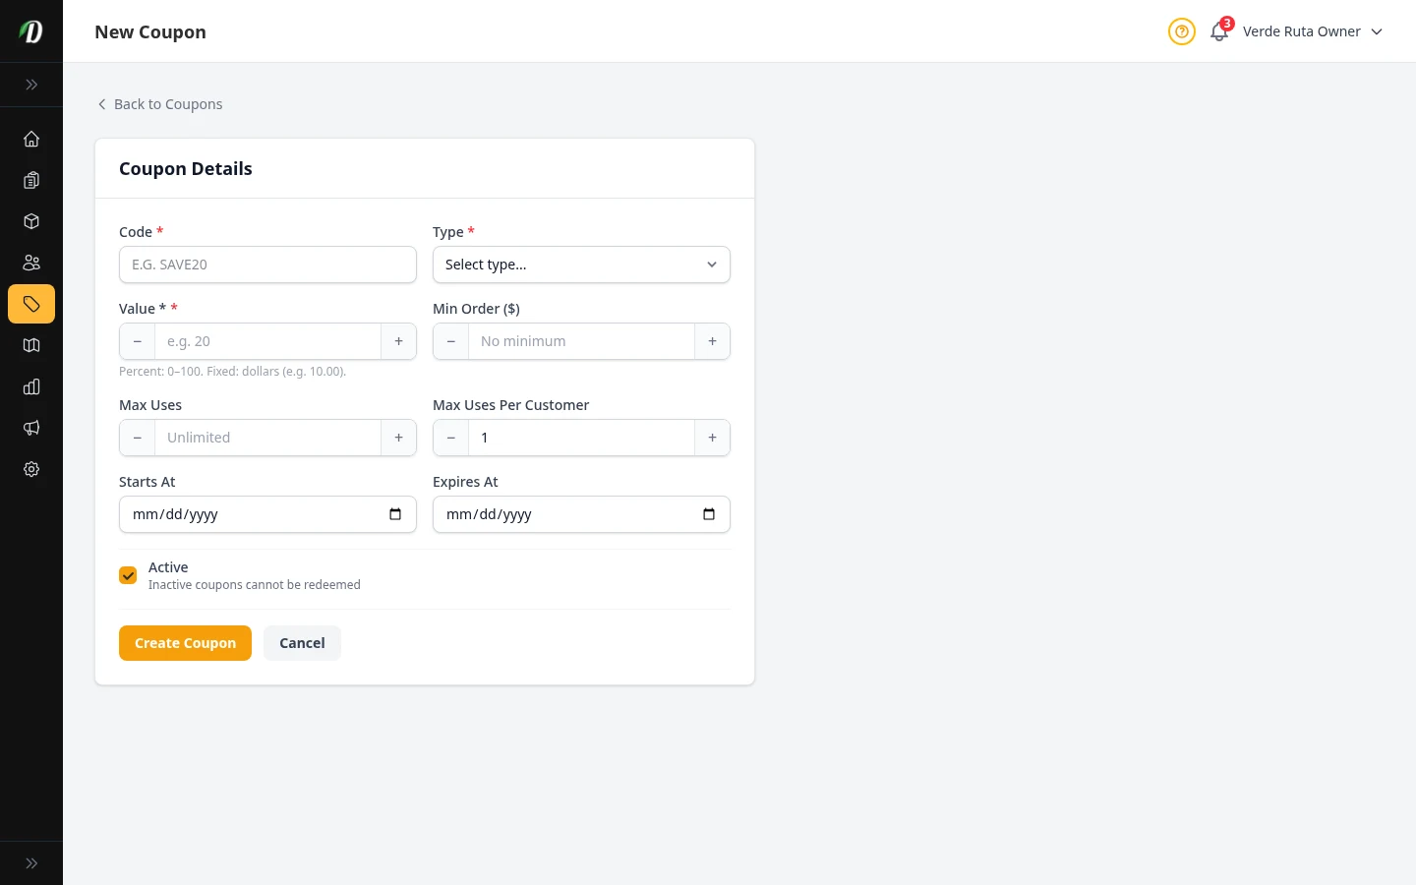
Task: Open orders via the clipboard sidebar icon
Action: [31, 180]
